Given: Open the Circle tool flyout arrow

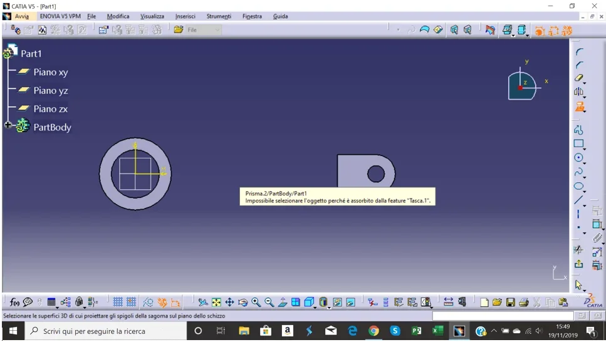Looking at the screenshot, I should tap(584, 163).
